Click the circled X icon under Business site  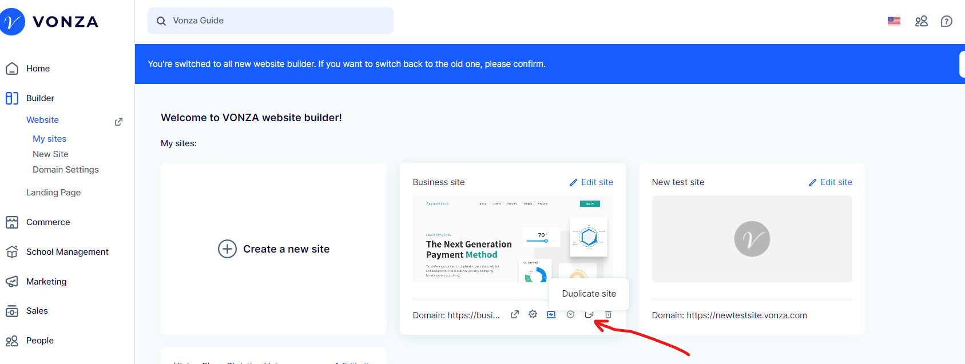coord(570,314)
